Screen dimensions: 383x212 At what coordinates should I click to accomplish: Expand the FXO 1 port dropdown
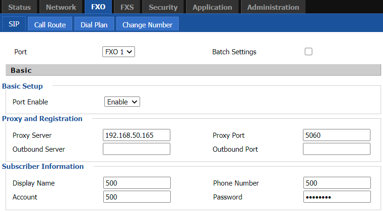pos(118,52)
